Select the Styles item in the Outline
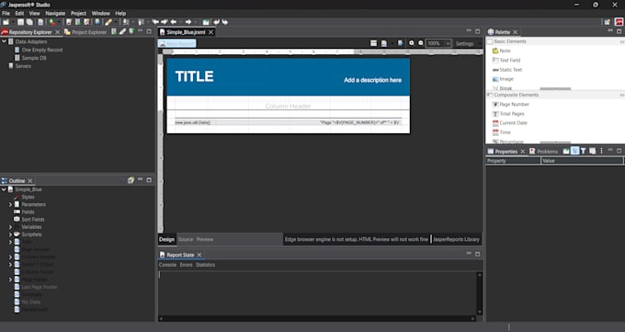The image size is (625, 332). click(x=24, y=197)
